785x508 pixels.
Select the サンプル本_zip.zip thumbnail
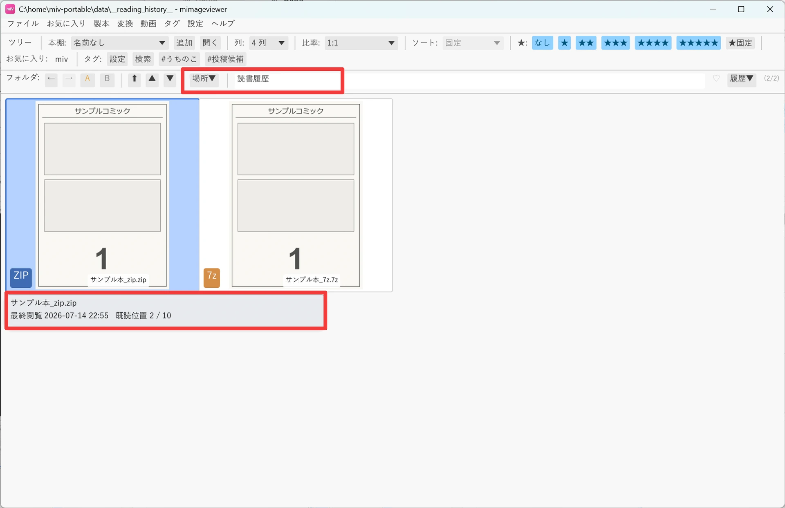pyautogui.click(x=103, y=195)
